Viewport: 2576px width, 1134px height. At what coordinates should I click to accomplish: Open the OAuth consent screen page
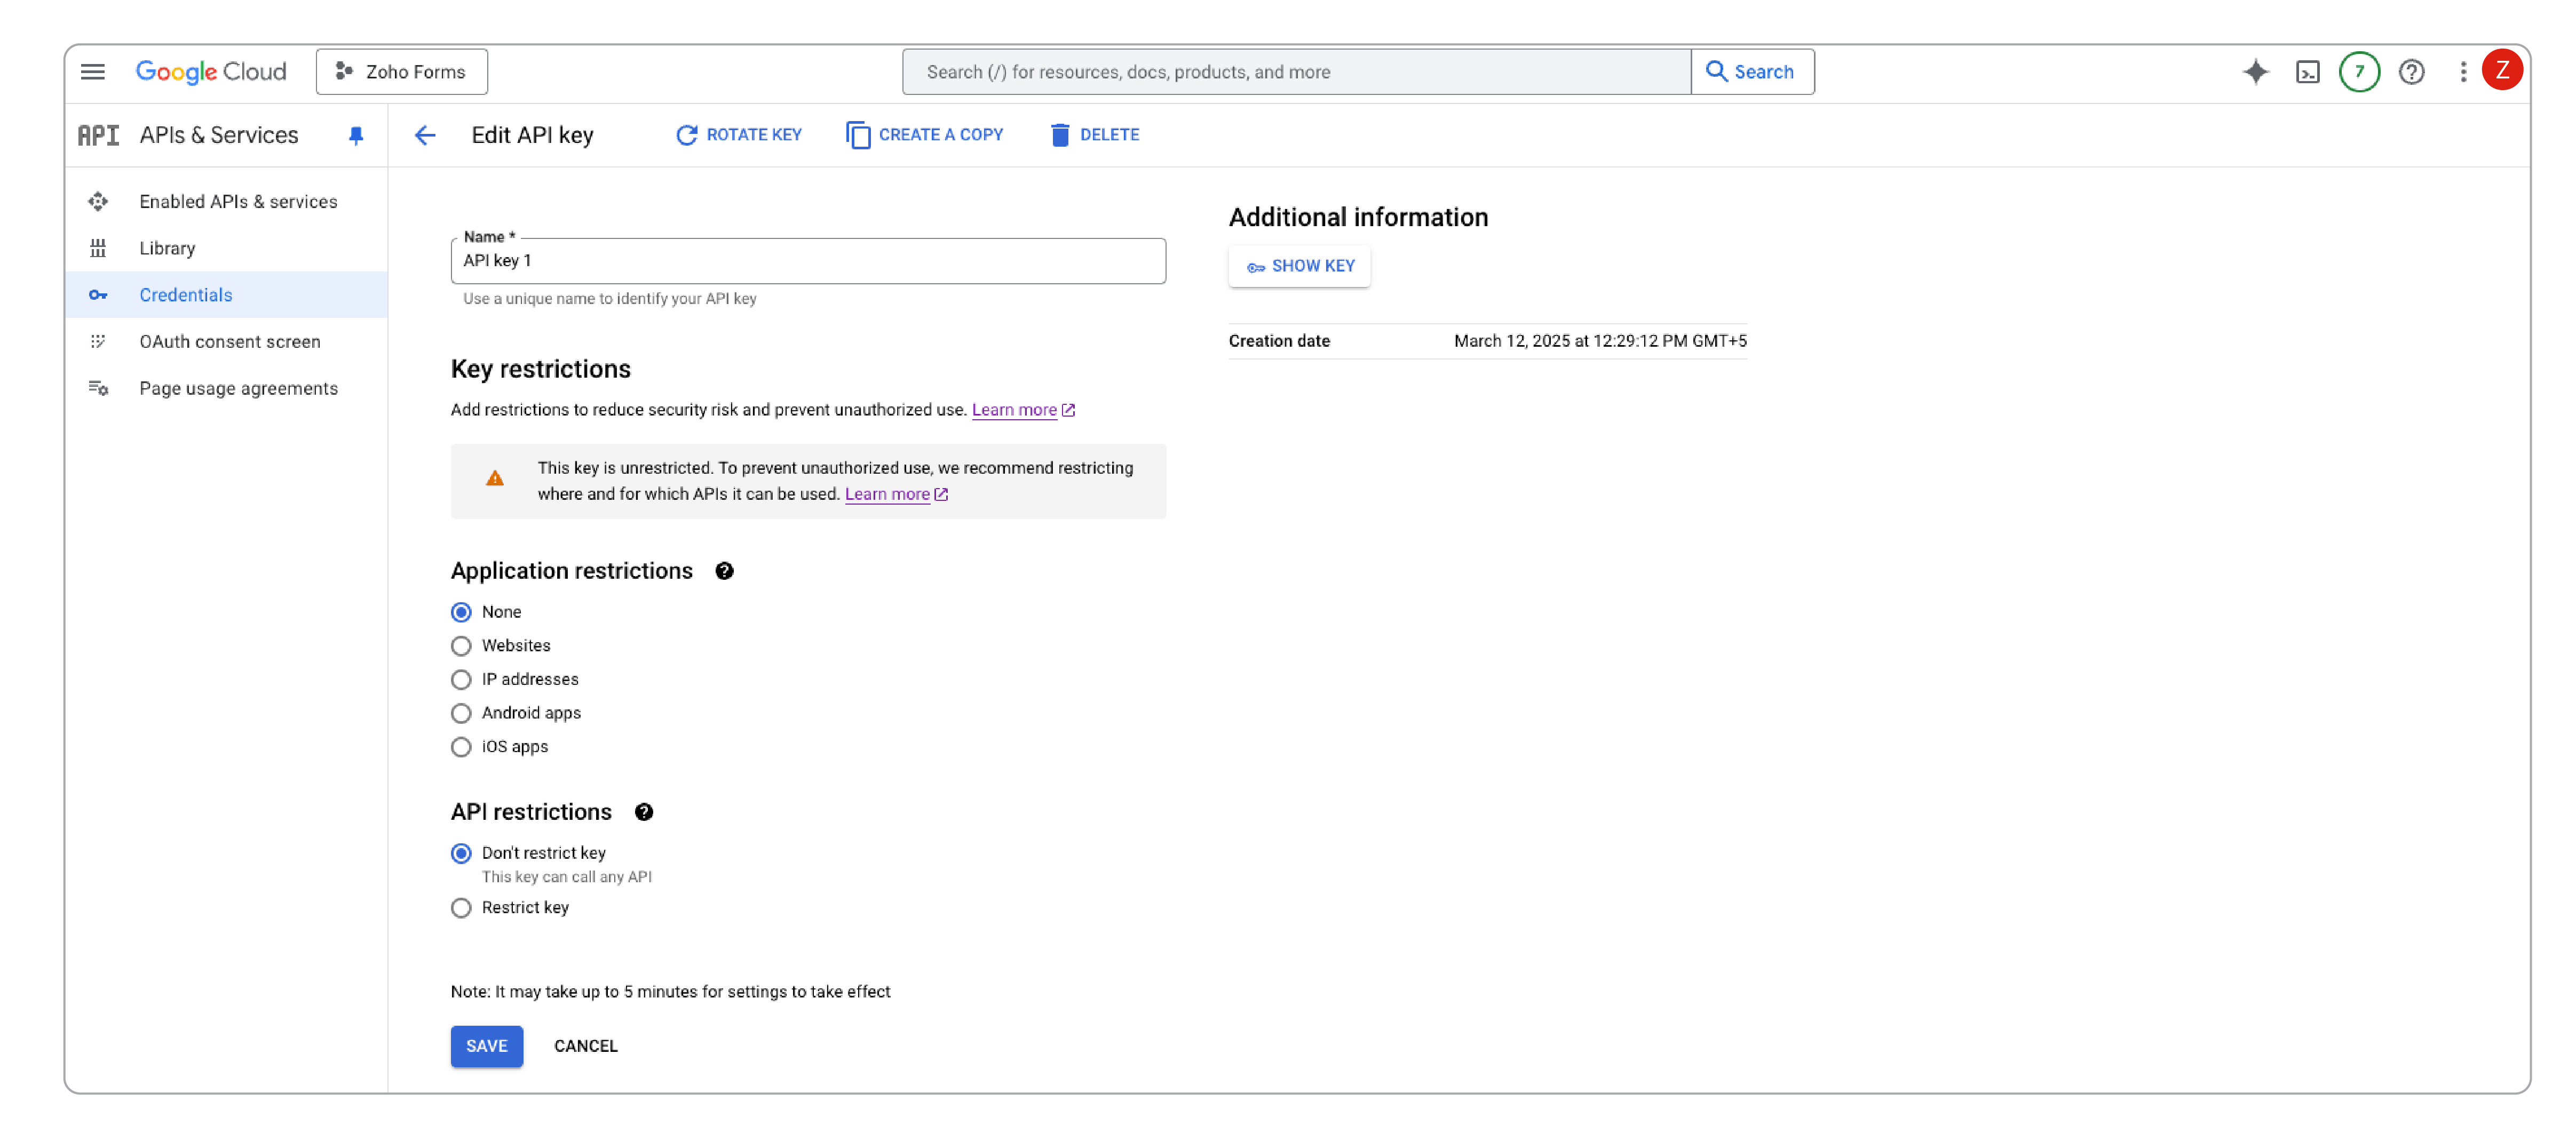pyautogui.click(x=230, y=342)
